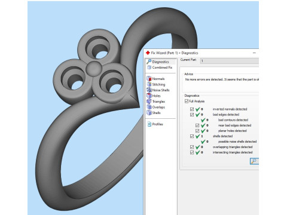
Task: Open the Overlaps page
Action: click(158, 107)
